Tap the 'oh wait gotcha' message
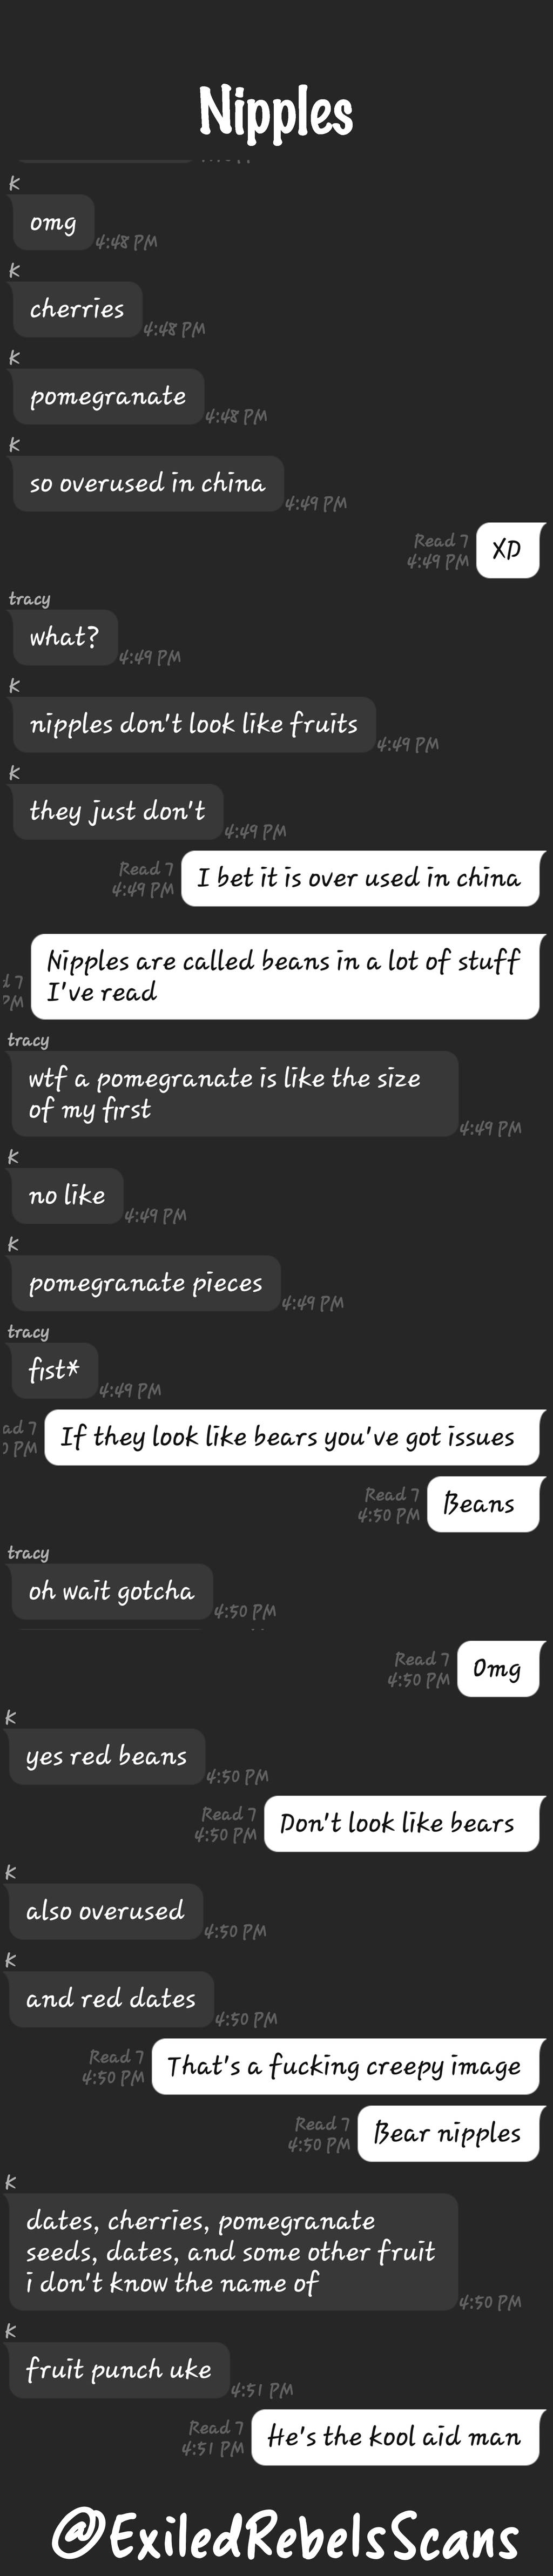Viewport: 553px width, 2576px height. (112, 1591)
